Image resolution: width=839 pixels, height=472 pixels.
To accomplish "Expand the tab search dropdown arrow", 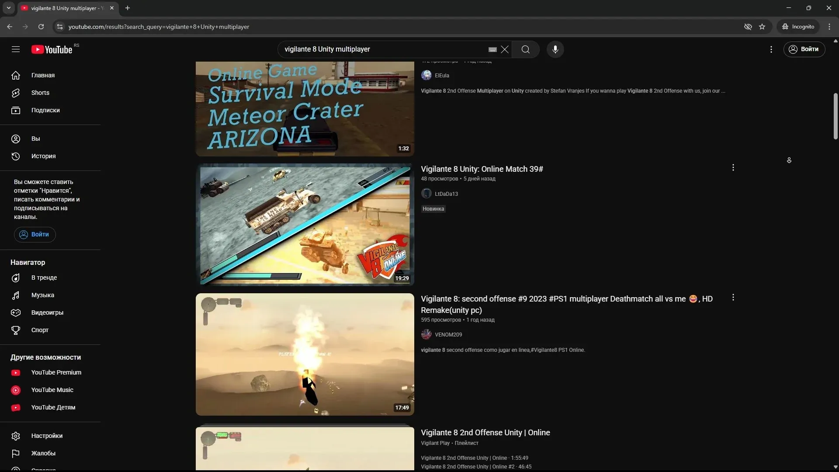I will (8, 8).
